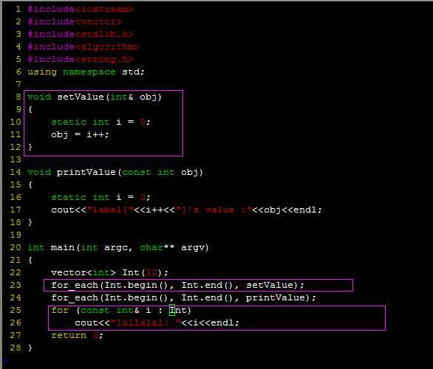Click the 'obj = i++;' statement

(x=80, y=134)
